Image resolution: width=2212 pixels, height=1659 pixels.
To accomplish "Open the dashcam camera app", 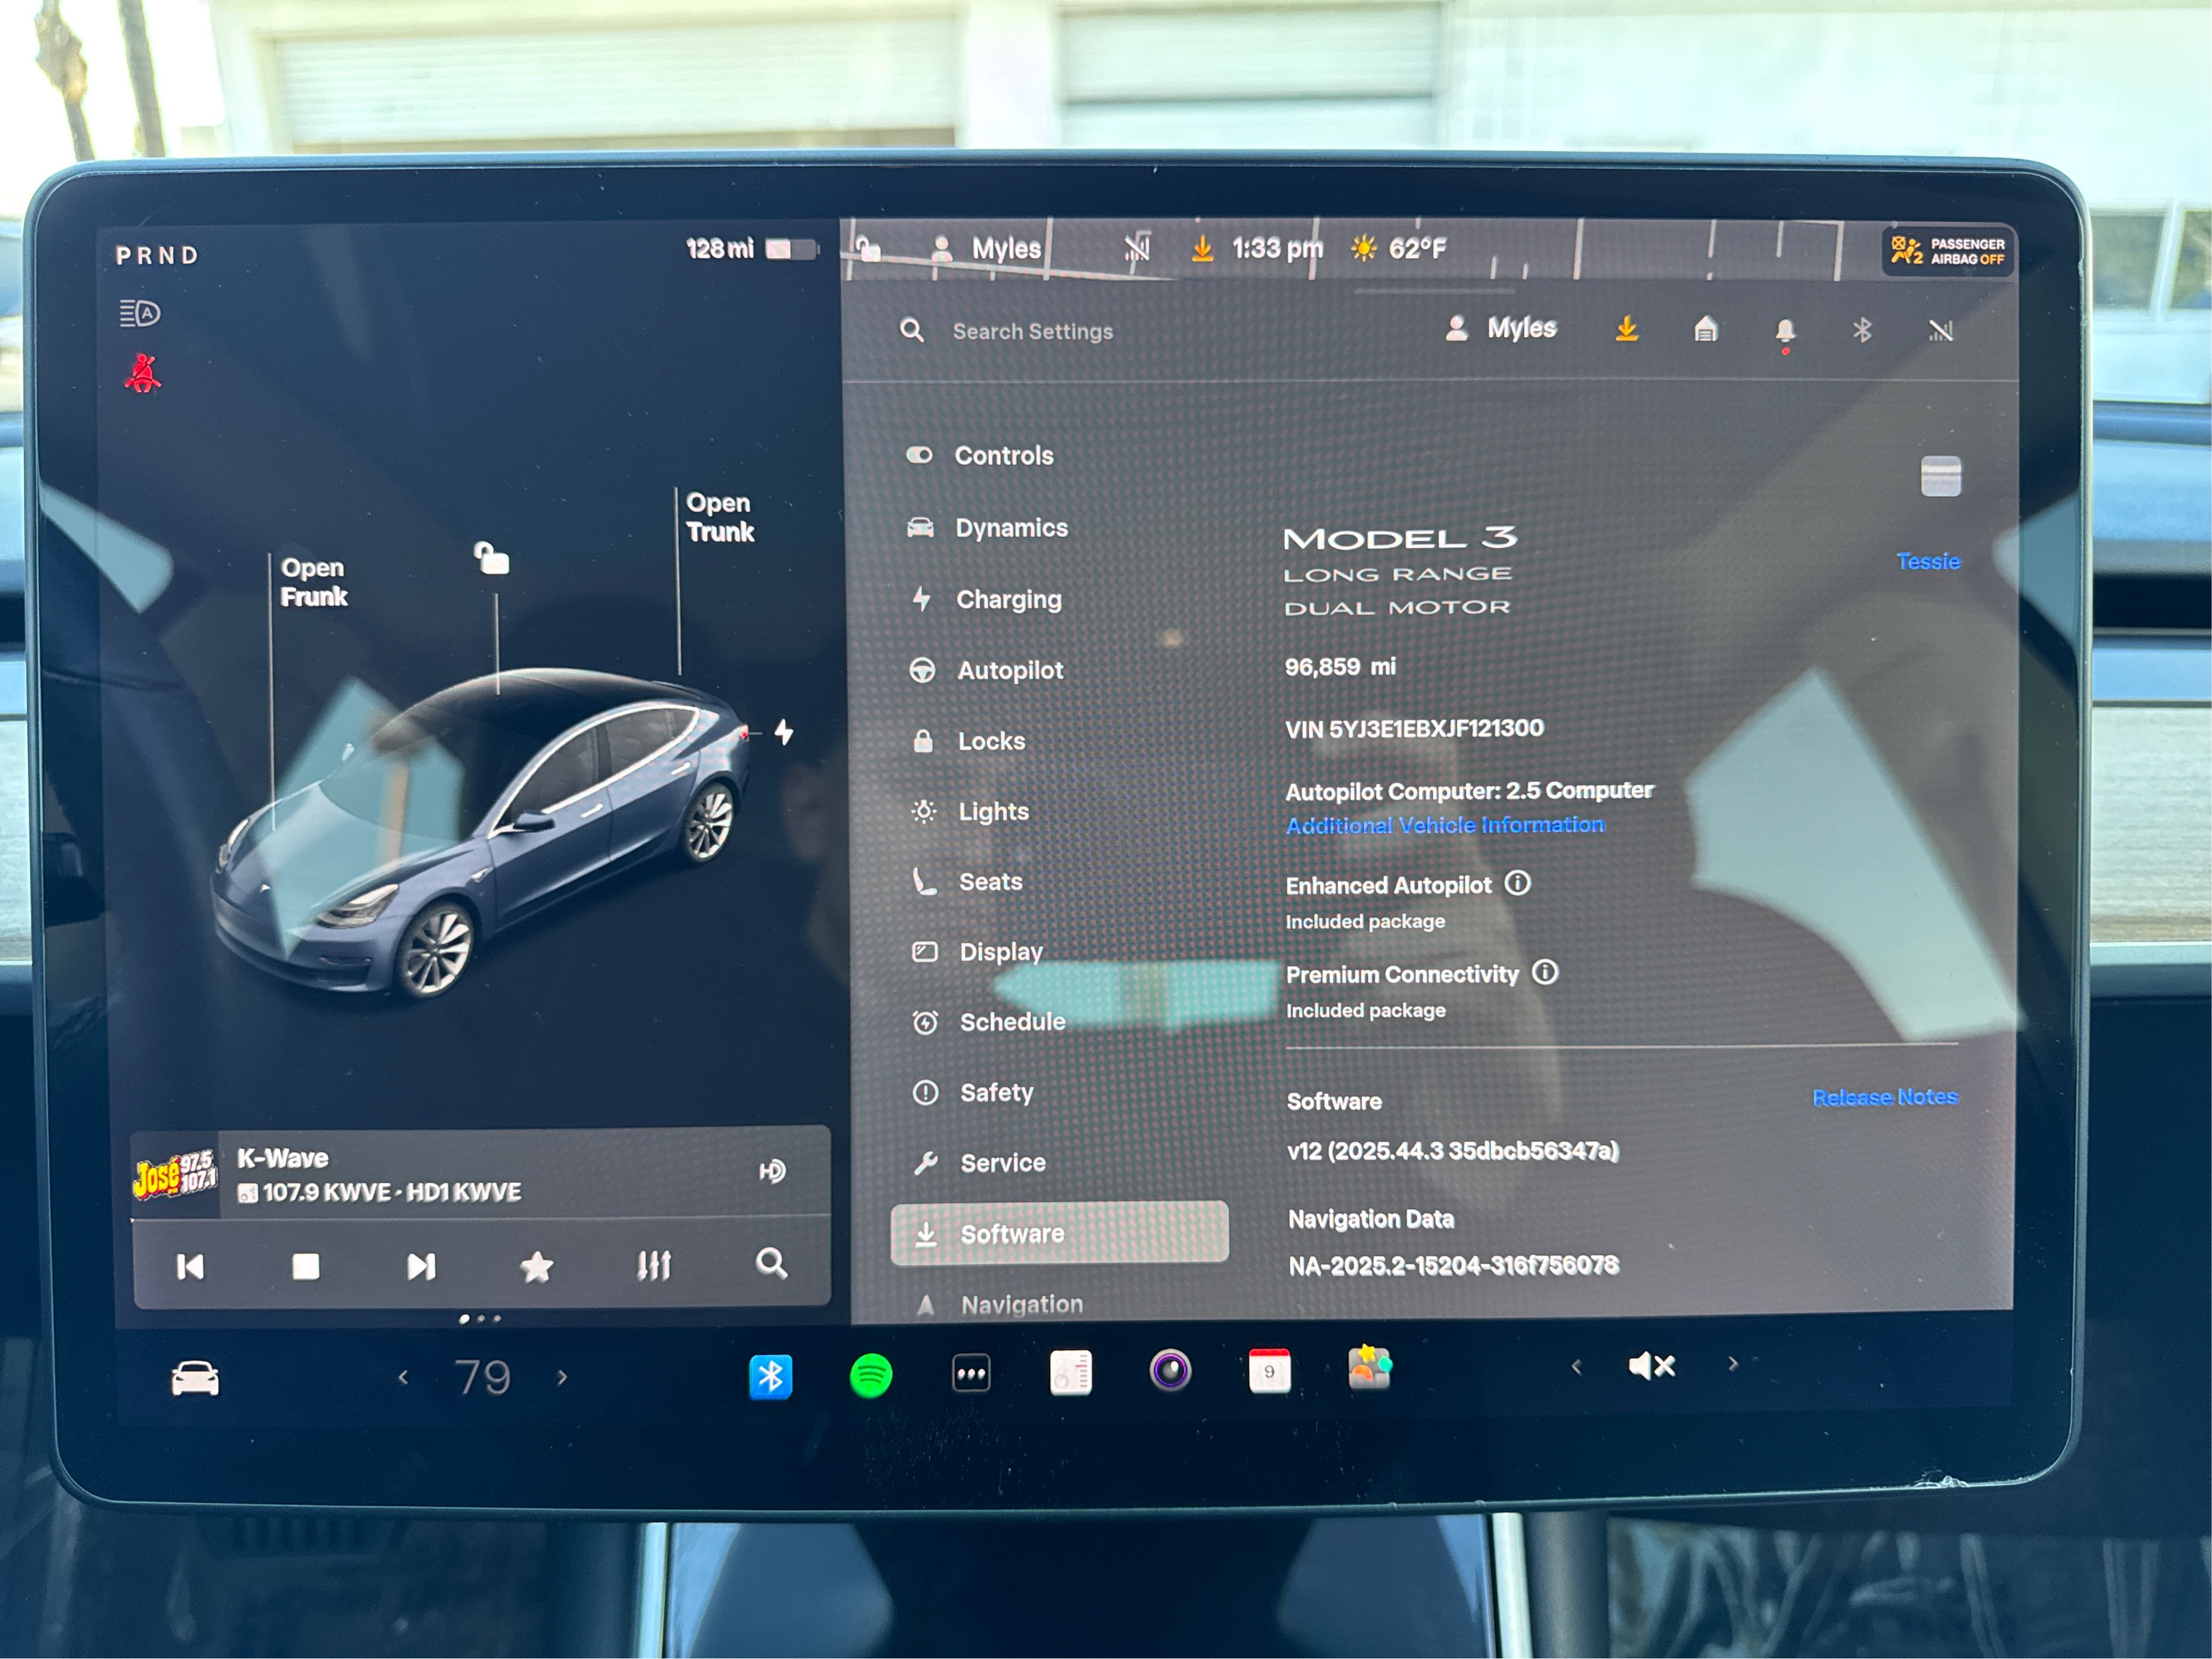I will (1170, 1370).
